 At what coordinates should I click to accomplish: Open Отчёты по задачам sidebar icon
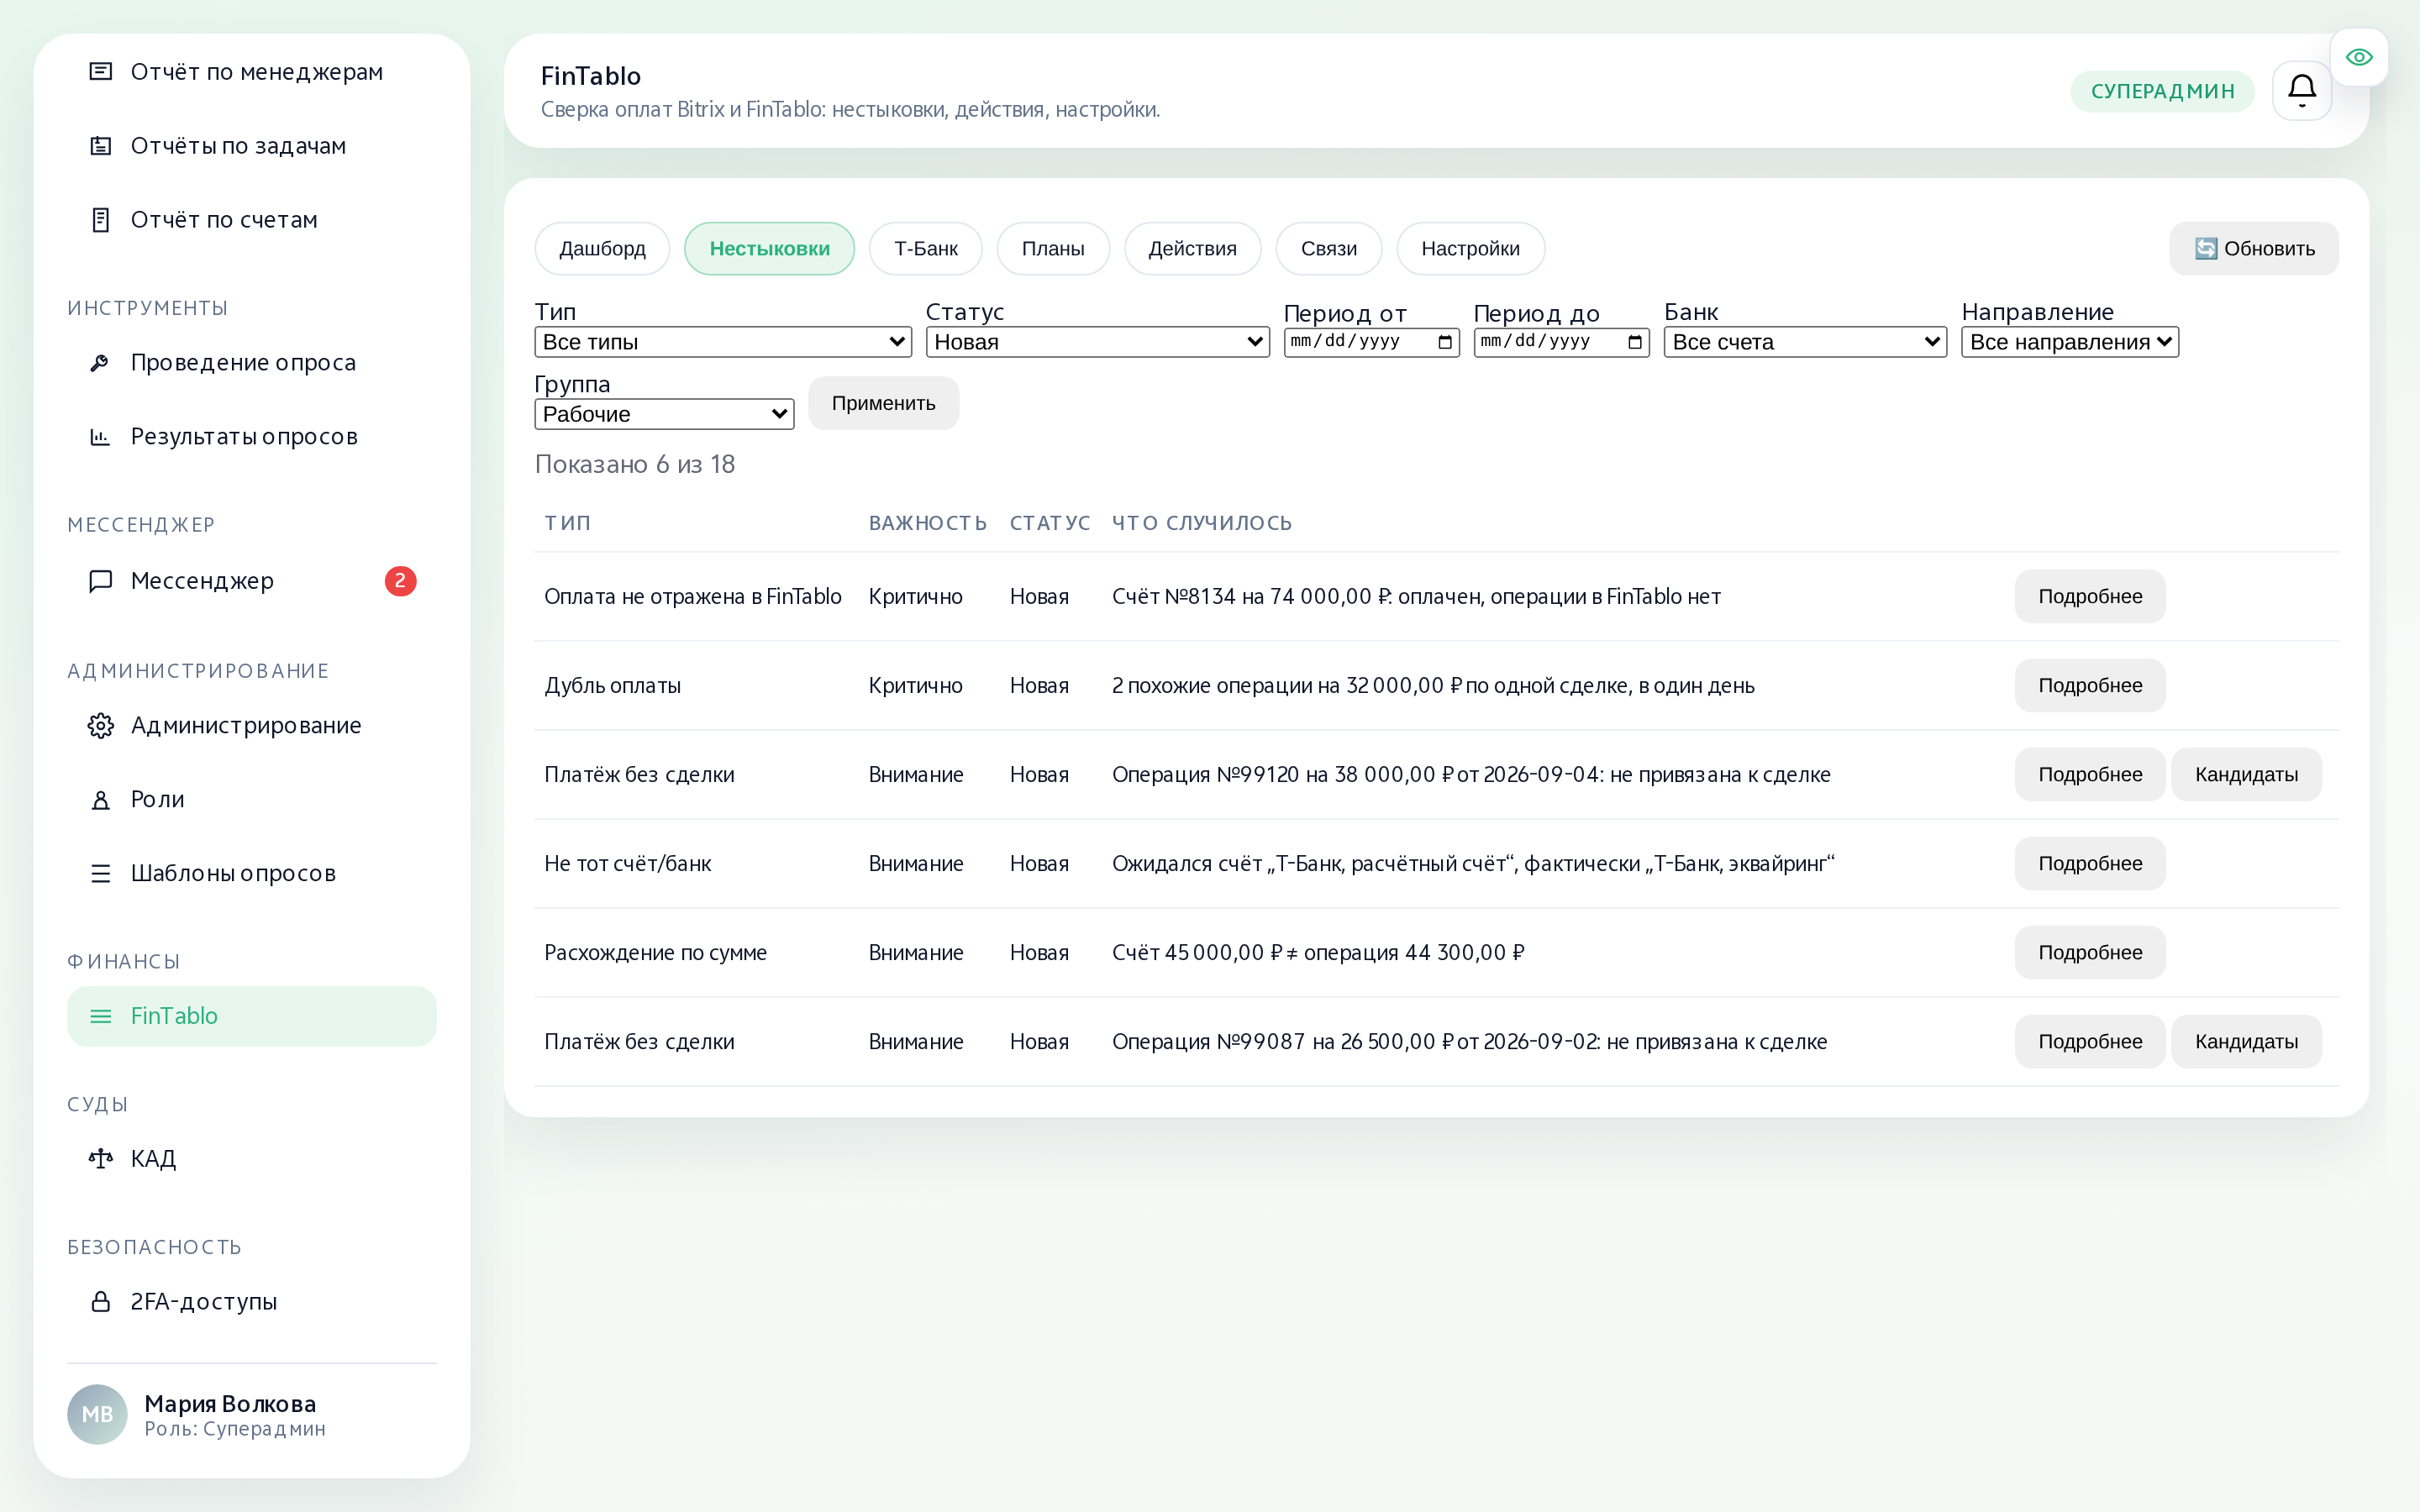[x=101, y=145]
